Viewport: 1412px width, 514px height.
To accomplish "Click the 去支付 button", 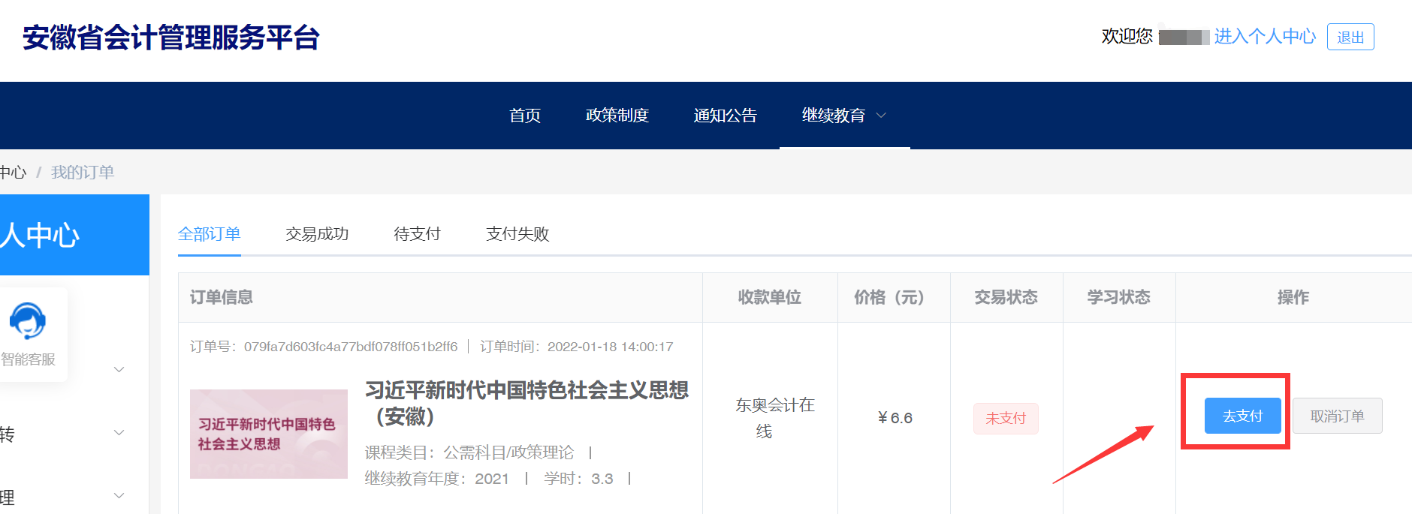I will click(x=1242, y=416).
